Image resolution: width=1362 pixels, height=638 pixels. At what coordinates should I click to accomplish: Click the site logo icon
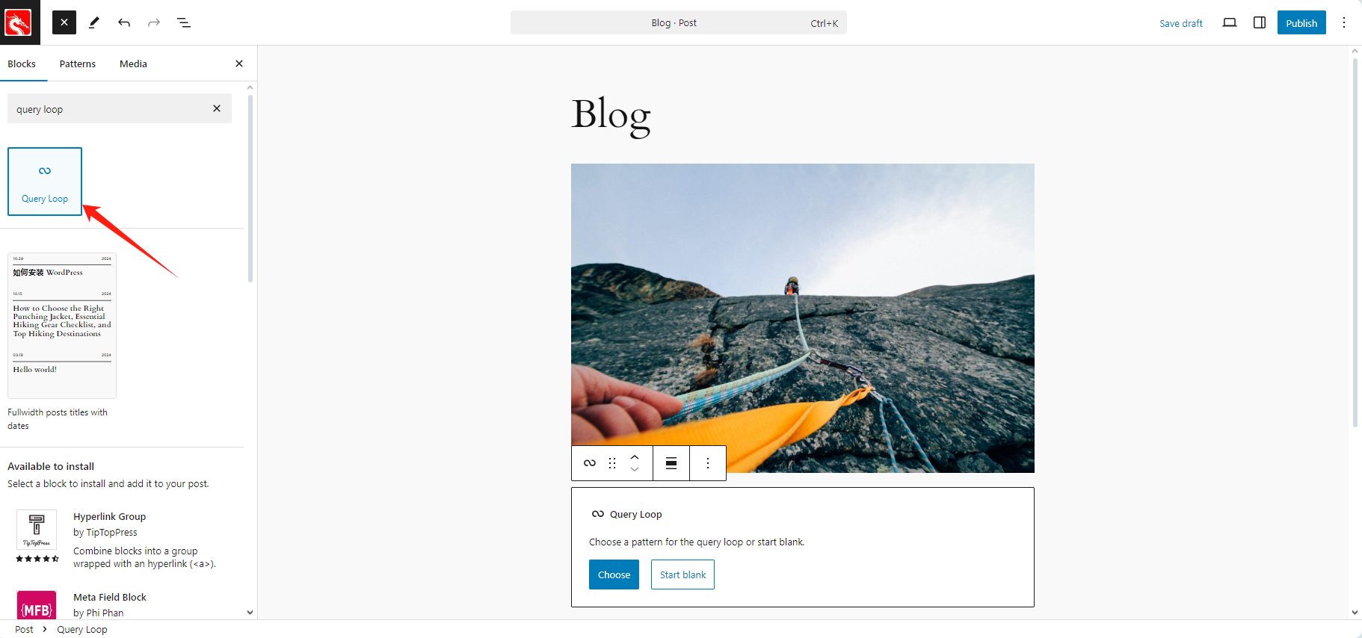point(19,22)
